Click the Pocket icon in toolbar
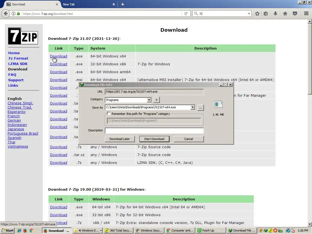 (x=295, y=14)
